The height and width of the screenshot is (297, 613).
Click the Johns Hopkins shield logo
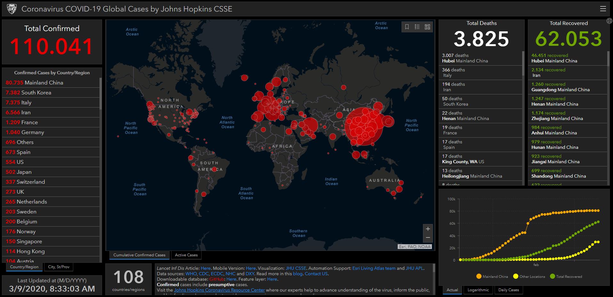coord(12,9)
